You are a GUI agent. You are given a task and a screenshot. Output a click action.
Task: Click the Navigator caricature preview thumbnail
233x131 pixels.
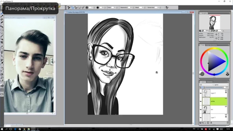[214, 22]
